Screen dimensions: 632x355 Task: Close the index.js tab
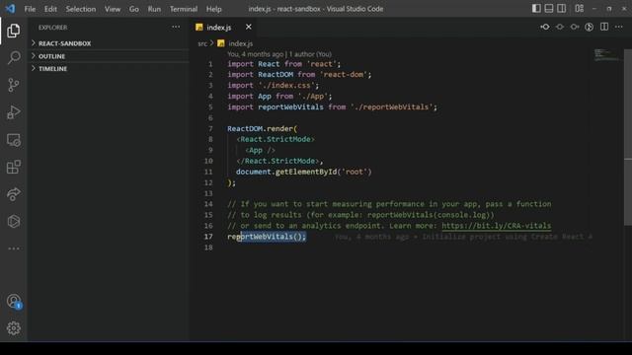[x=248, y=27]
